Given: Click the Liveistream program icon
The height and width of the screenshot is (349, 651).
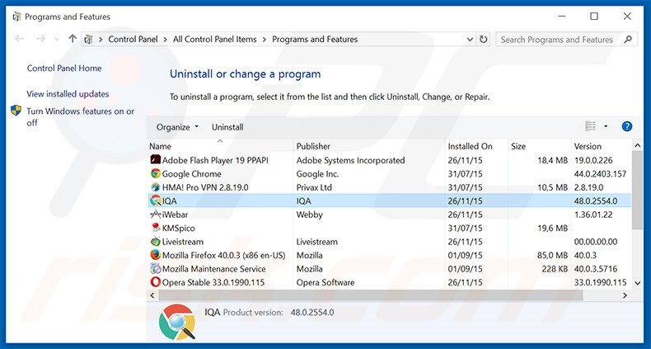Looking at the screenshot, I should [x=155, y=242].
